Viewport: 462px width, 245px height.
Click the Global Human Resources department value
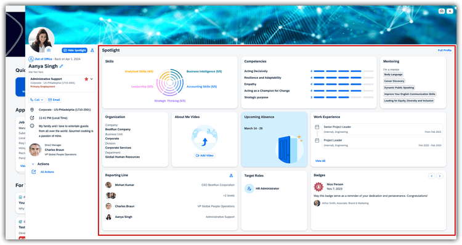(123, 157)
